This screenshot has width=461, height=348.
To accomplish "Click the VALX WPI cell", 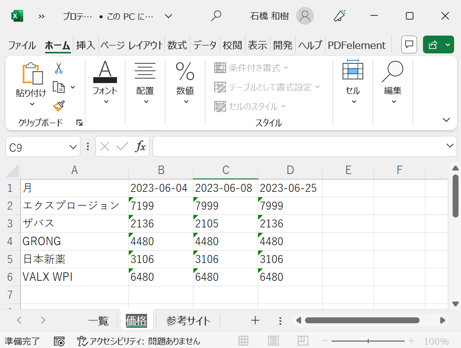I will tap(75, 277).
